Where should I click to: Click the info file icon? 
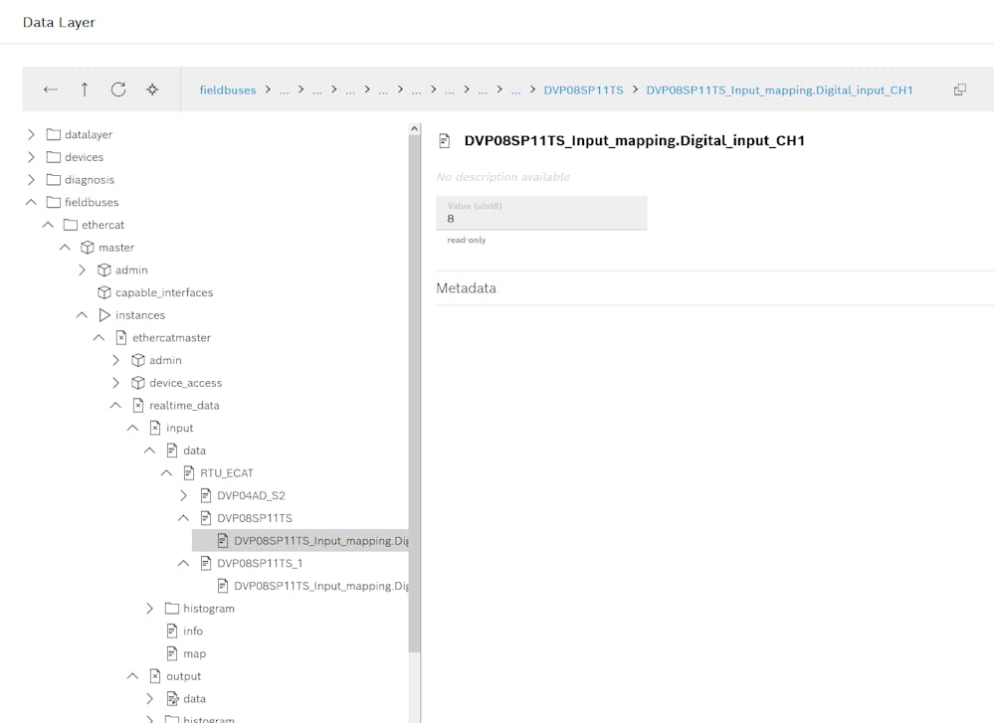(172, 631)
